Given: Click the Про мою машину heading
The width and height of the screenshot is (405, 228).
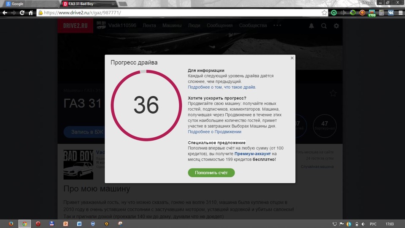Looking at the screenshot, I should point(97,188).
